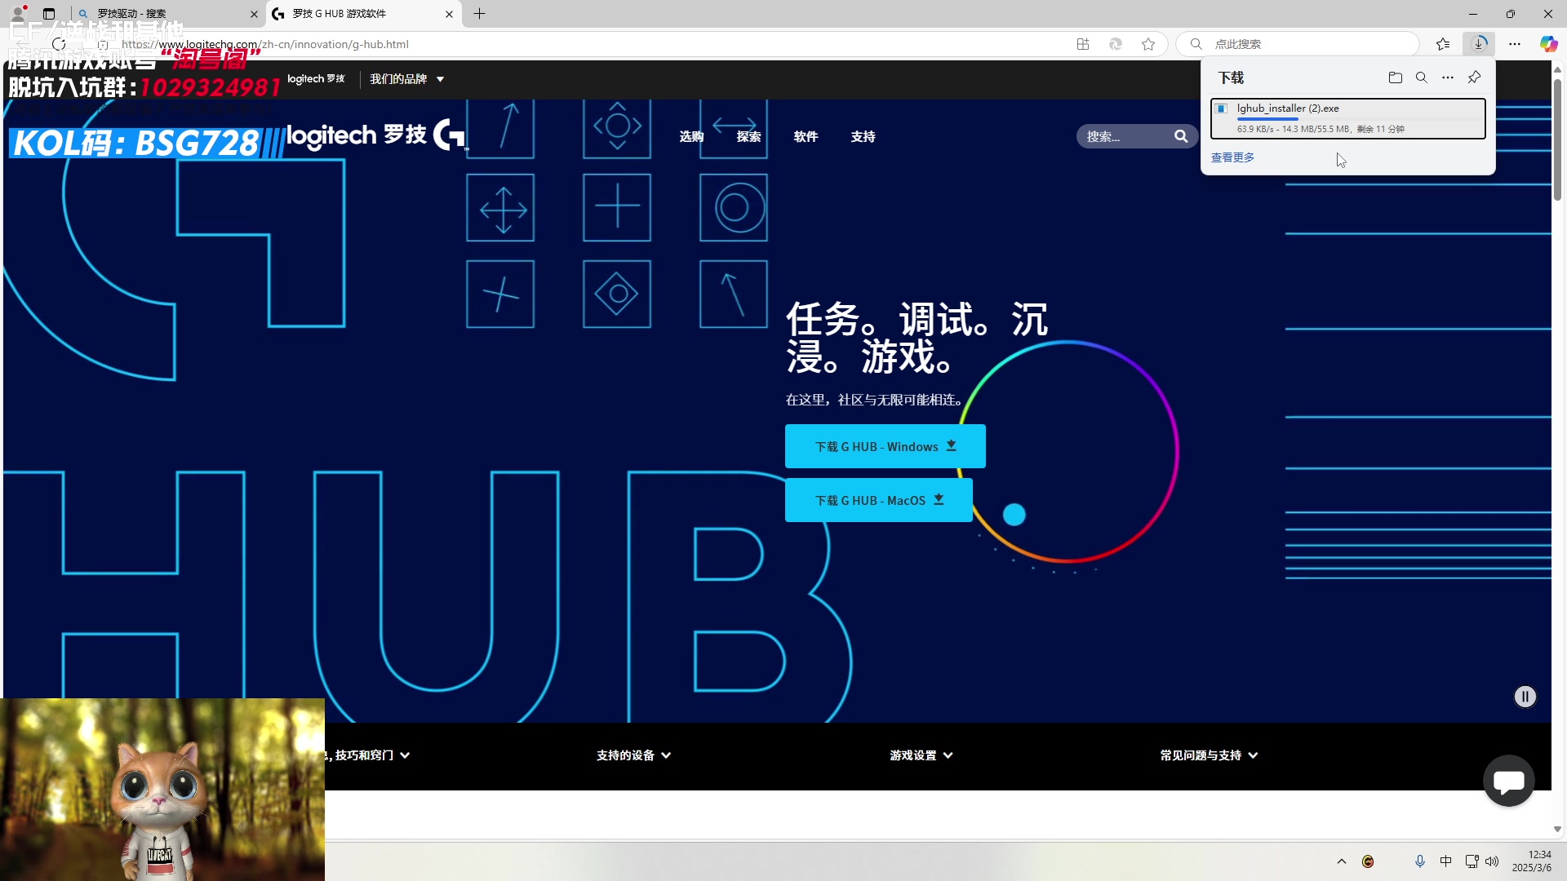This screenshot has width=1567, height=881.
Task: Show hidden system tray icons
Action: [1341, 861]
